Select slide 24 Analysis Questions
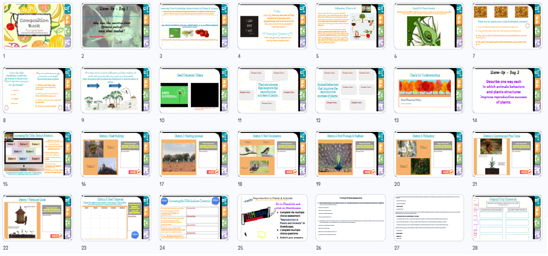Screen dimensions: 548x256 pos(194,218)
